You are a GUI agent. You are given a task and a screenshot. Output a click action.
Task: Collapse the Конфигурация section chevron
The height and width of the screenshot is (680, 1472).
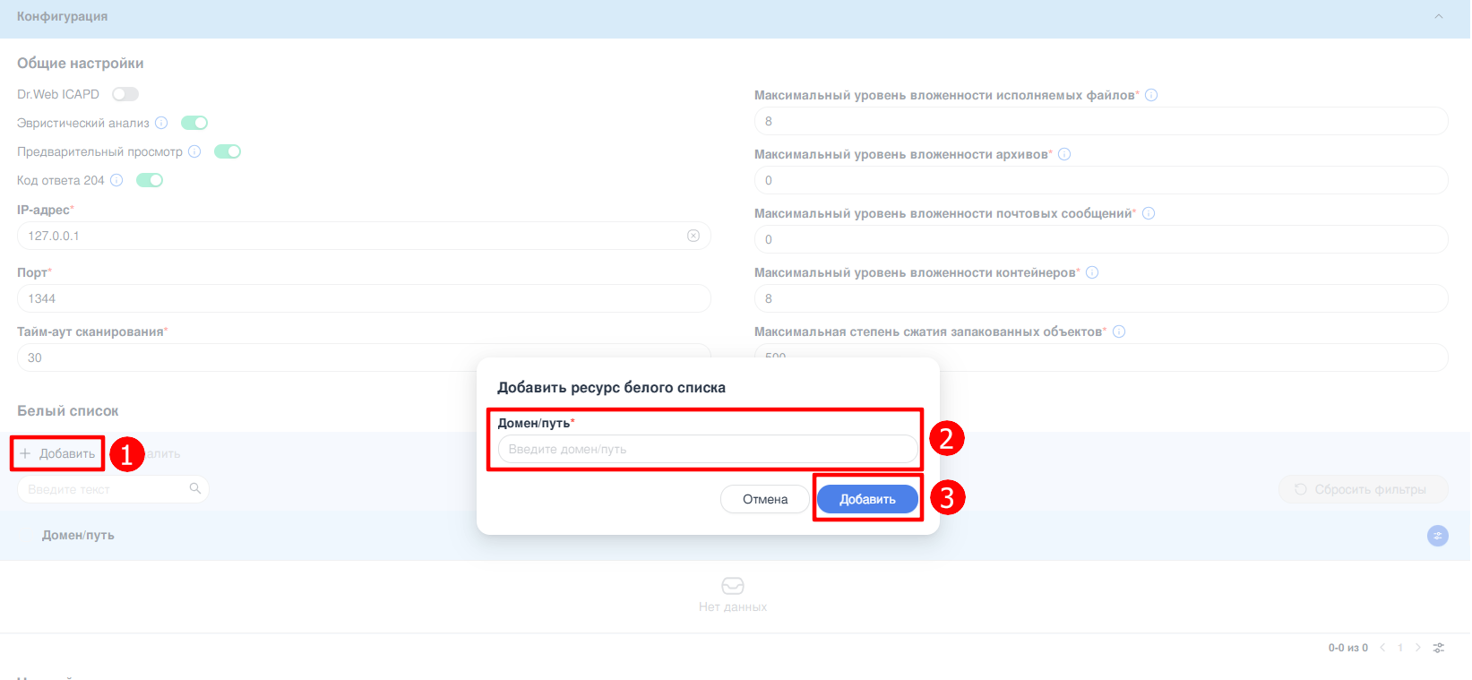click(1439, 16)
